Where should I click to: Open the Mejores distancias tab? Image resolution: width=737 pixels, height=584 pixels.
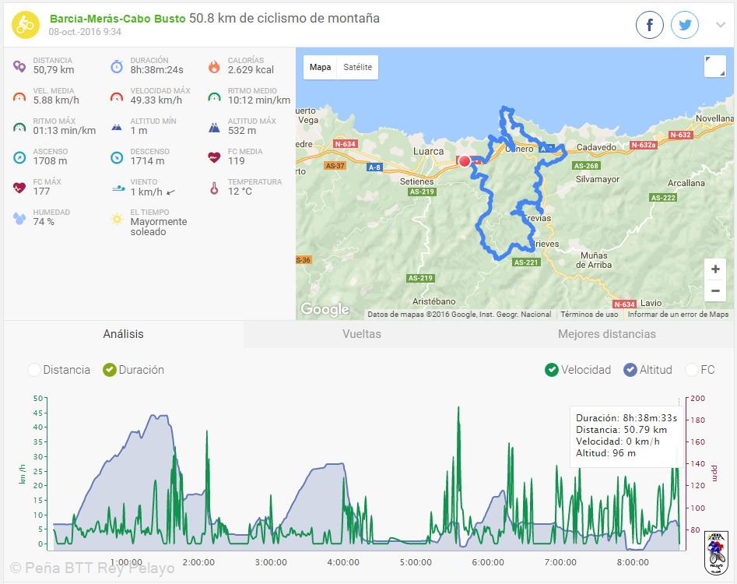[x=606, y=334]
